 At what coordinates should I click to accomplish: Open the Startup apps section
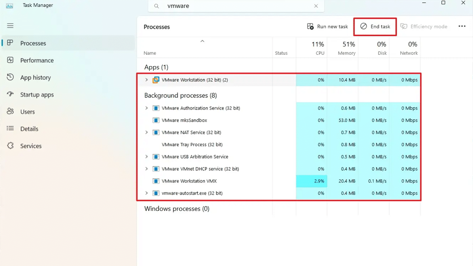(37, 95)
